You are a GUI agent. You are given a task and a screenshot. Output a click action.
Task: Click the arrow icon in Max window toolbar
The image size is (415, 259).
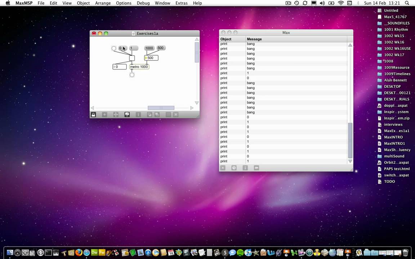pos(256,168)
